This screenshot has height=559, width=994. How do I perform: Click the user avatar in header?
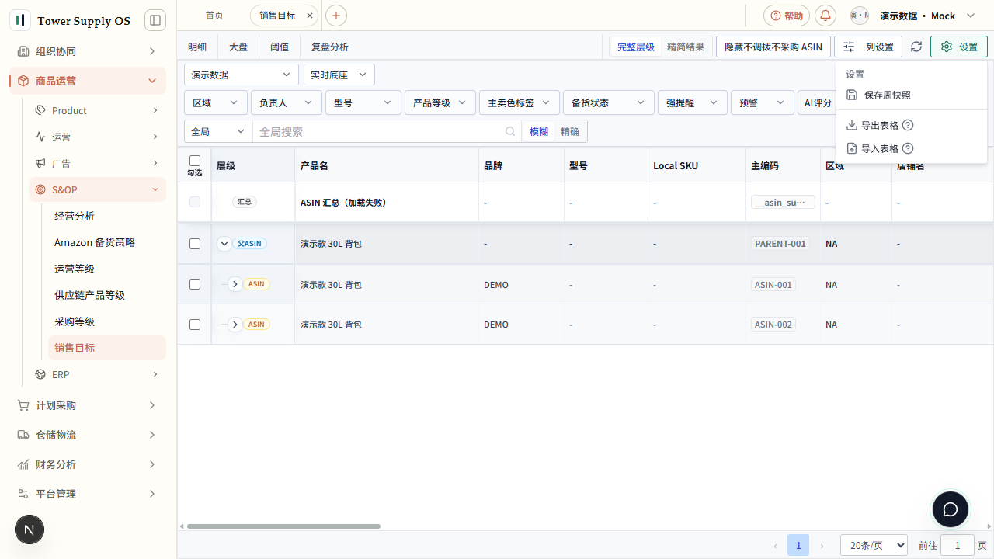(x=859, y=16)
